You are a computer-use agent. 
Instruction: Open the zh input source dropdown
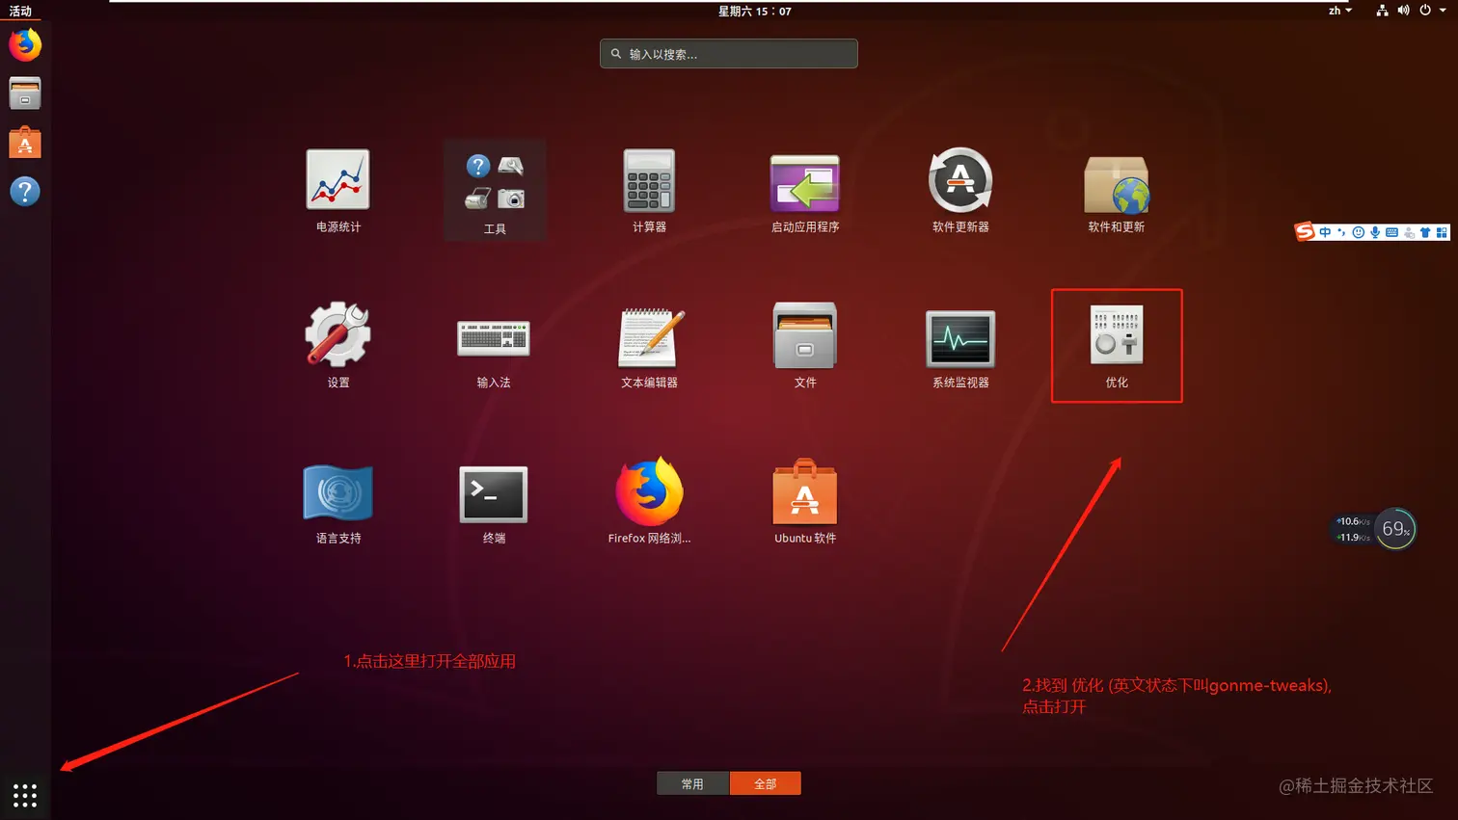[x=1340, y=11]
